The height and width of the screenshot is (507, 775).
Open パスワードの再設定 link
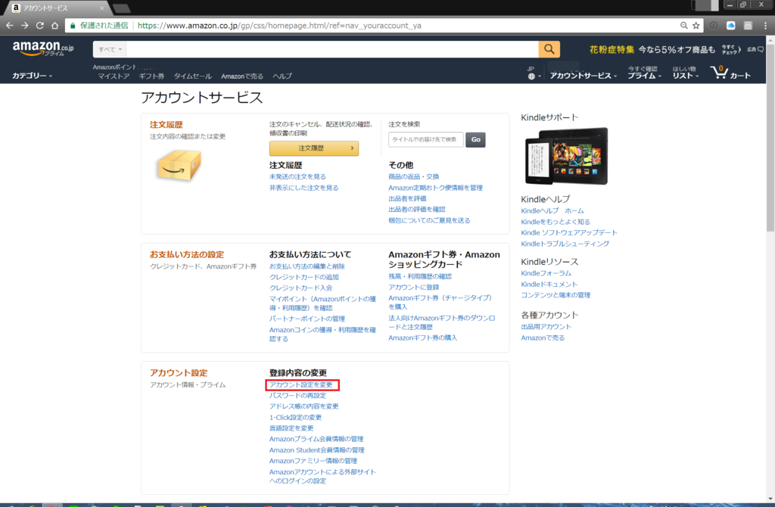(x=297, y=395)
